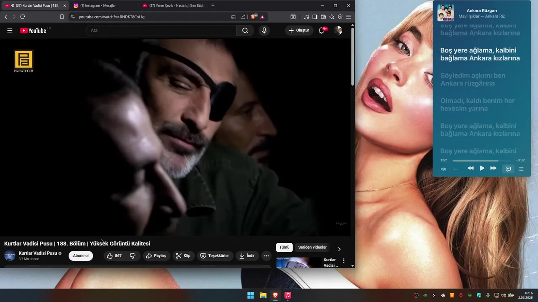538x302 pixels.
Task: Open Brave media playlist music note icon
Action: point(306,17)
